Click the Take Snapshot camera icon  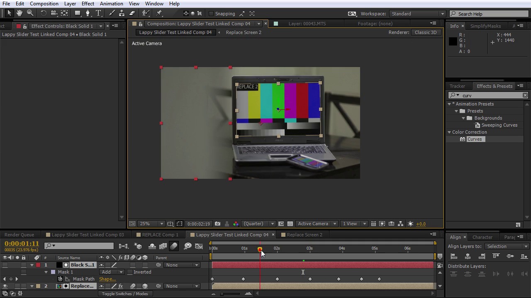217,224
